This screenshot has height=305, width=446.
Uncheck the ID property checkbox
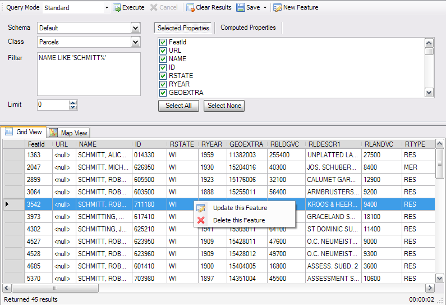point(163,67)
